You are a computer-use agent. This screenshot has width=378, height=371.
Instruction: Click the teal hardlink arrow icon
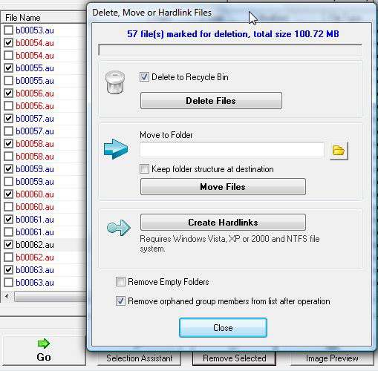[119, 227]
